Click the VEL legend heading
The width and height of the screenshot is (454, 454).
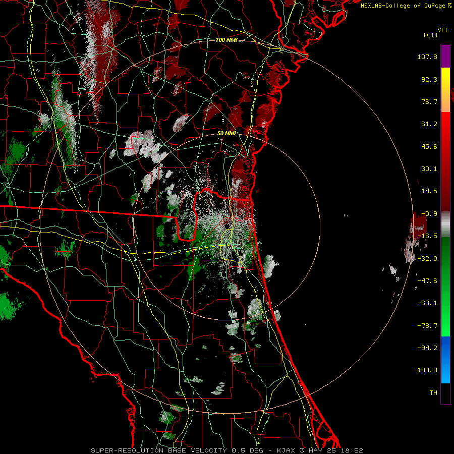tap(443, 30)
